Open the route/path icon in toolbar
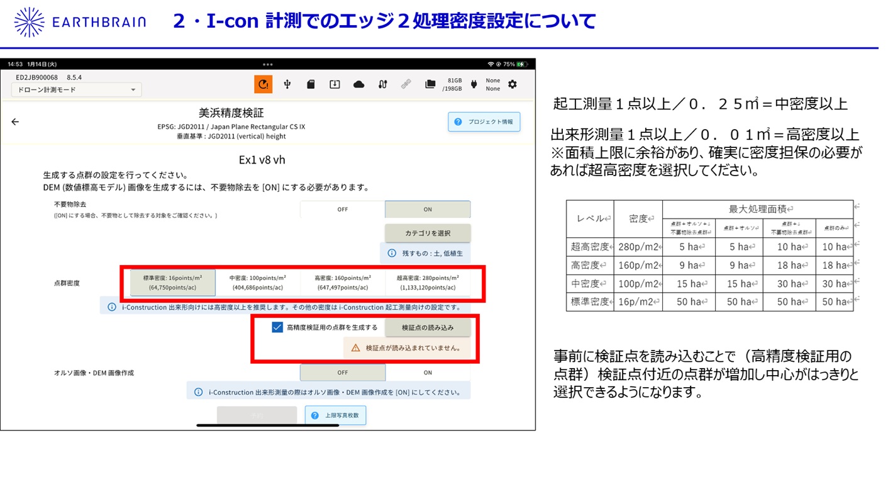888x484 pixels. (x=382, y=84)
